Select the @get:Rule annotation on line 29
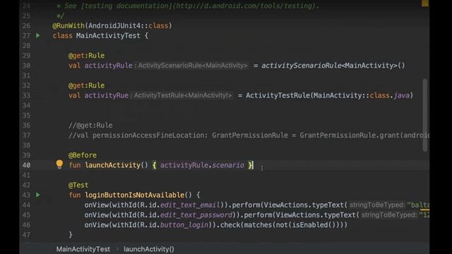452x254 pixels. [x=86, y=56]
